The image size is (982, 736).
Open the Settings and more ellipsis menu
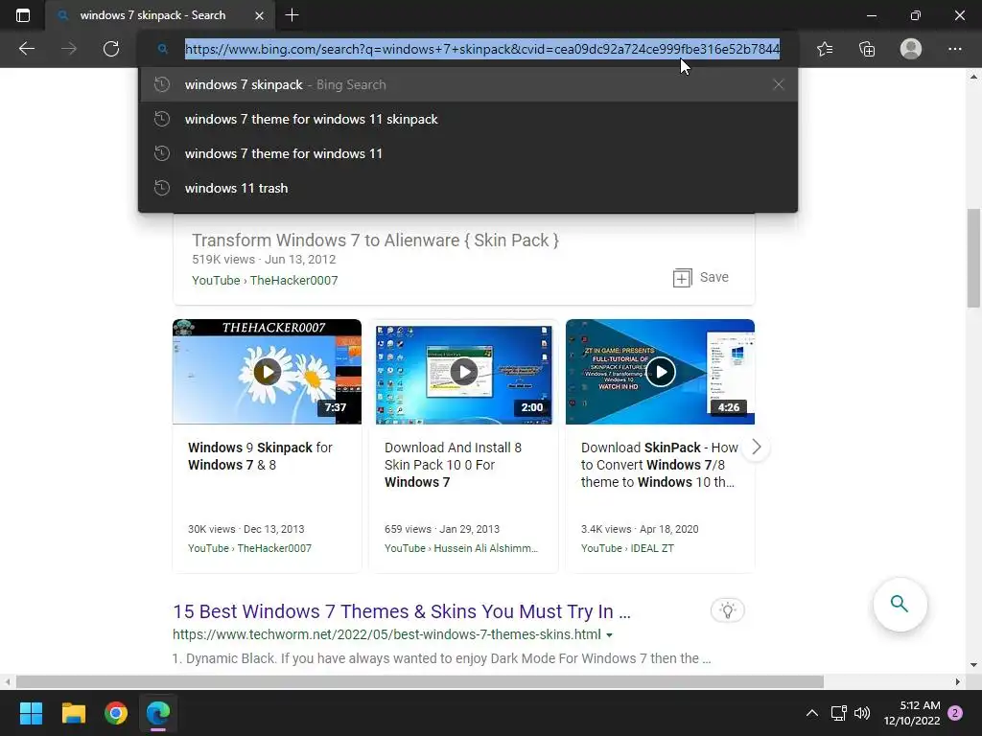click(954, 49)
